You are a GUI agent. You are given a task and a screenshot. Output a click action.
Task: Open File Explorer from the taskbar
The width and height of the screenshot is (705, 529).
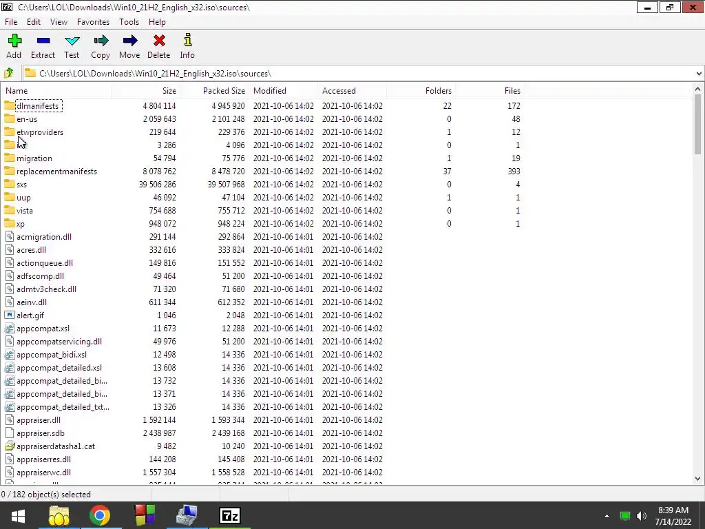point(59,515)
